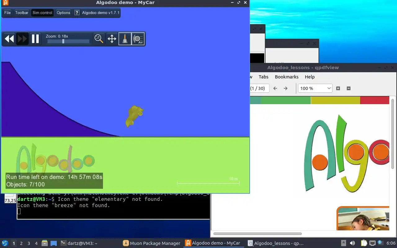The height and width of the screenshot is (248, 397).
Task: Click the update notifier tray icon
Action: [380, 243]
